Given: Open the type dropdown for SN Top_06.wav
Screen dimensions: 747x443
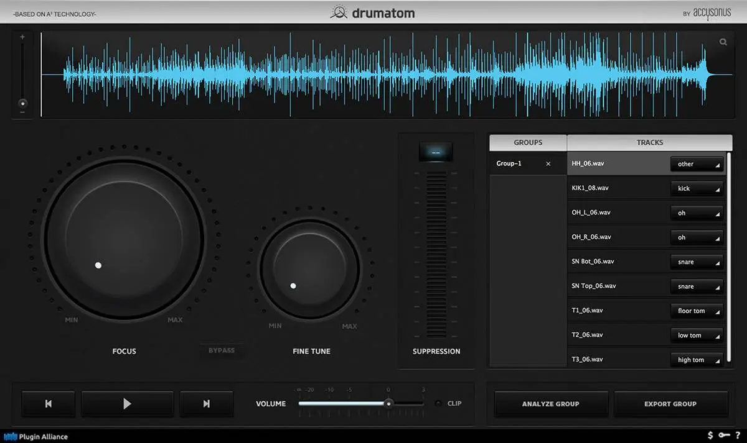Looking at the screenshot, I should tap(697, 286).
